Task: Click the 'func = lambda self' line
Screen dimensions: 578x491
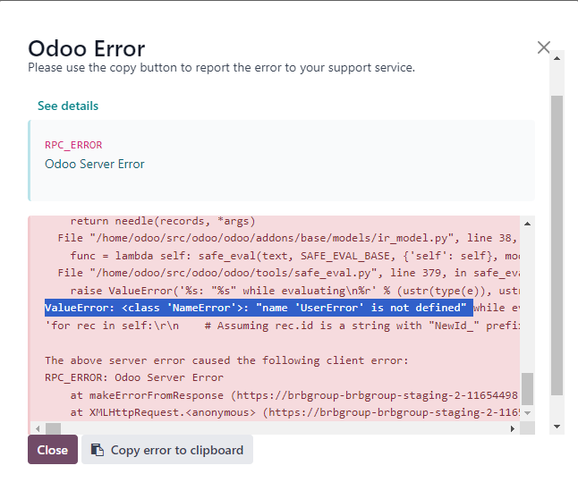Action: coord(295,256)
